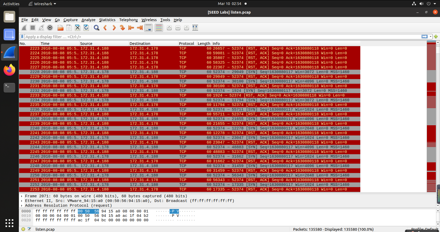Expand Frame 2071 details
This screenshot has height=232, width=440.
(22, 196)
